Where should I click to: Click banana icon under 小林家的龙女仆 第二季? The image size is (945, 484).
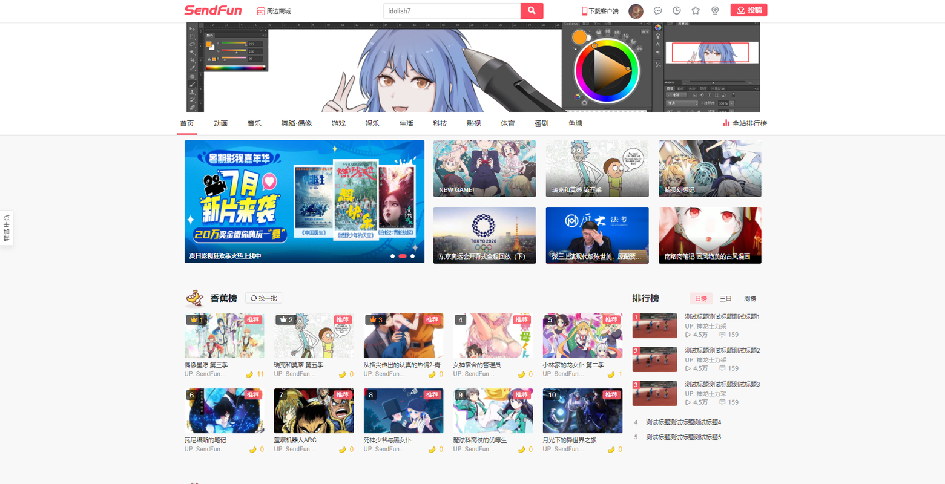(x=611, y=374)
